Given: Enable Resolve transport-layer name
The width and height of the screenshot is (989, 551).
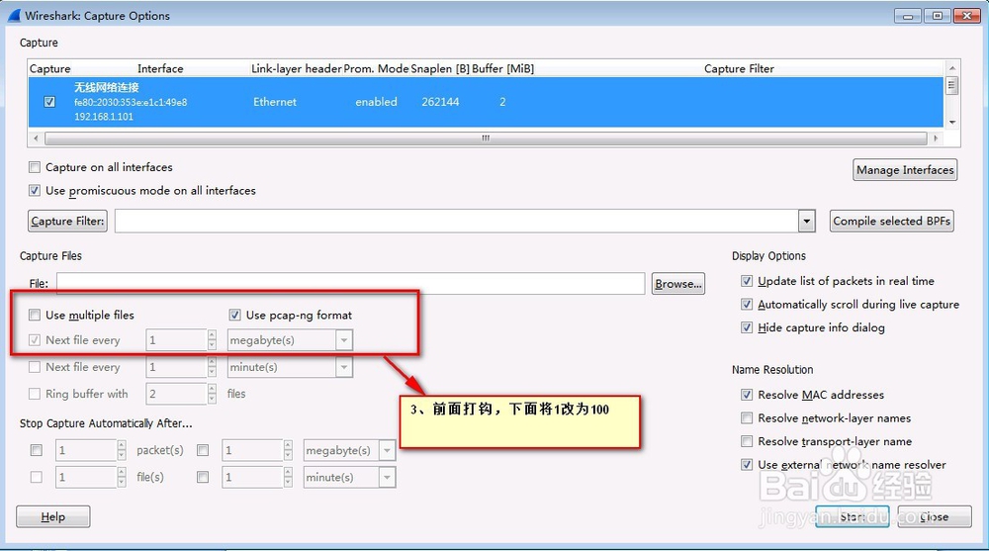Looking at the screenshot, I should point(747,441).
